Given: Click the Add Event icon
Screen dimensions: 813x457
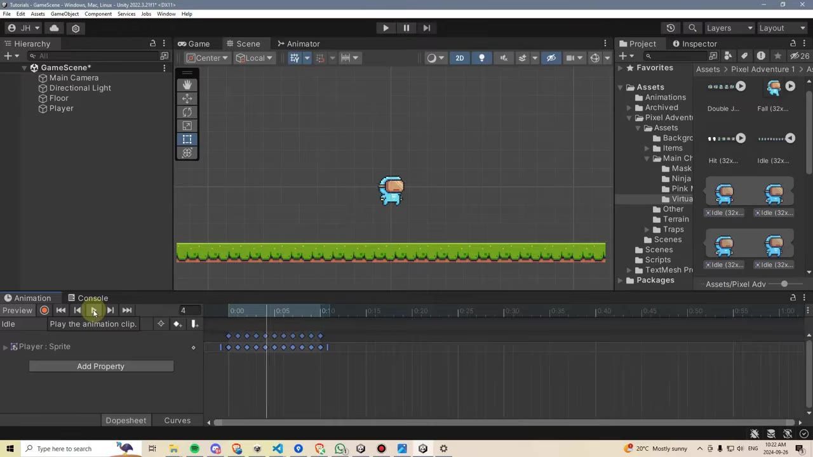Looking at the screenshot, I should coord(194,324).
